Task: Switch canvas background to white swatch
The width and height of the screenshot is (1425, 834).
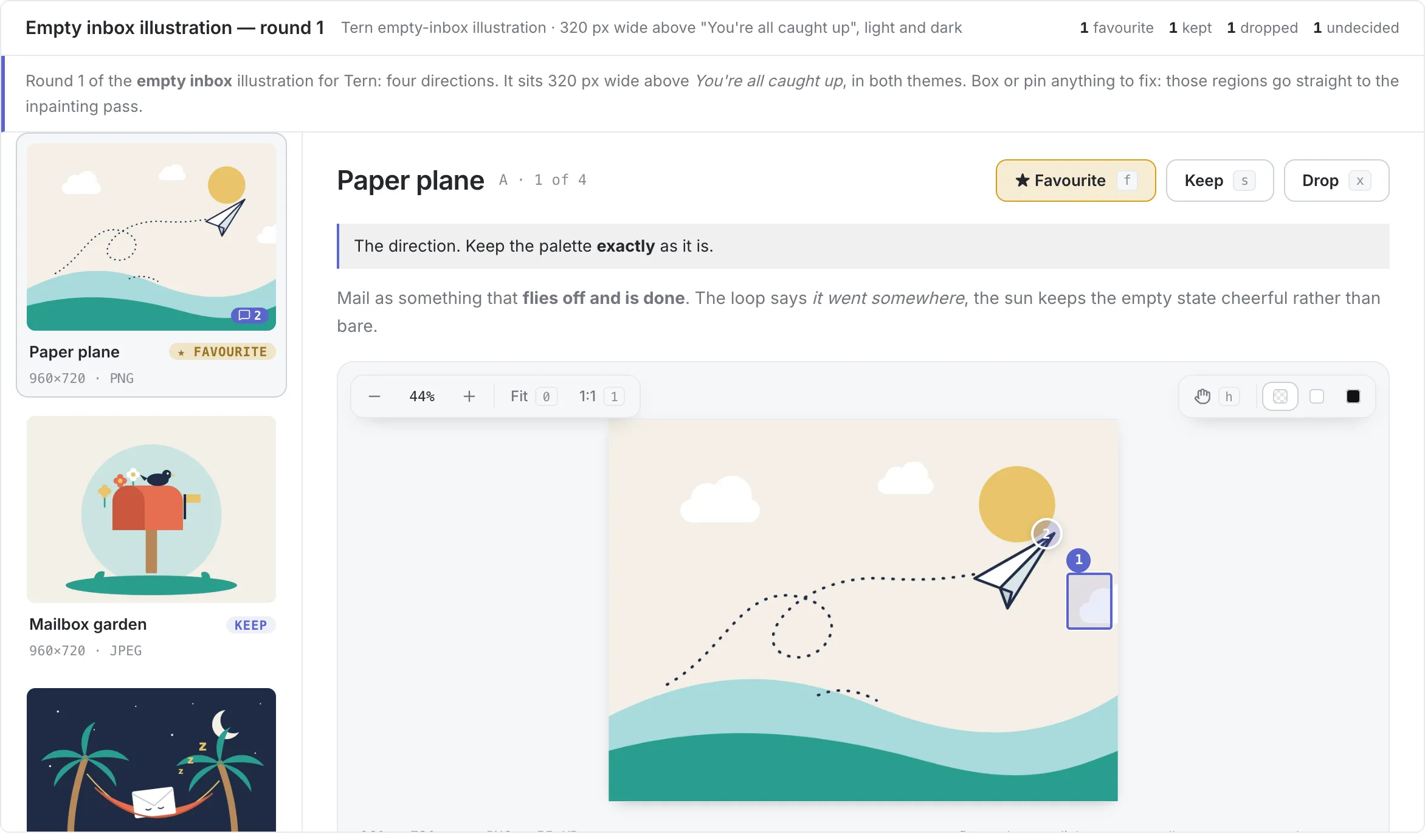Action: [x=1317, y=396]
